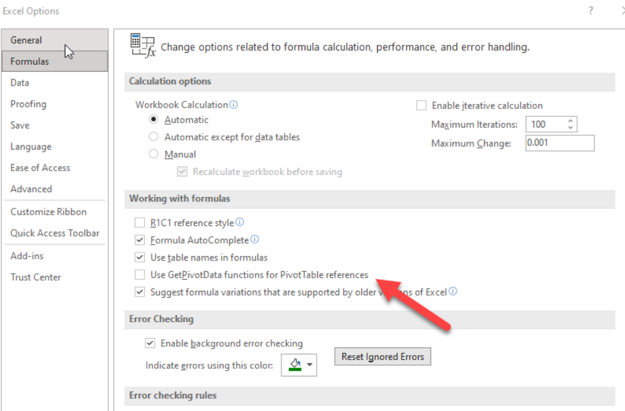Switch to the Advanced options category

pos(31,189)
